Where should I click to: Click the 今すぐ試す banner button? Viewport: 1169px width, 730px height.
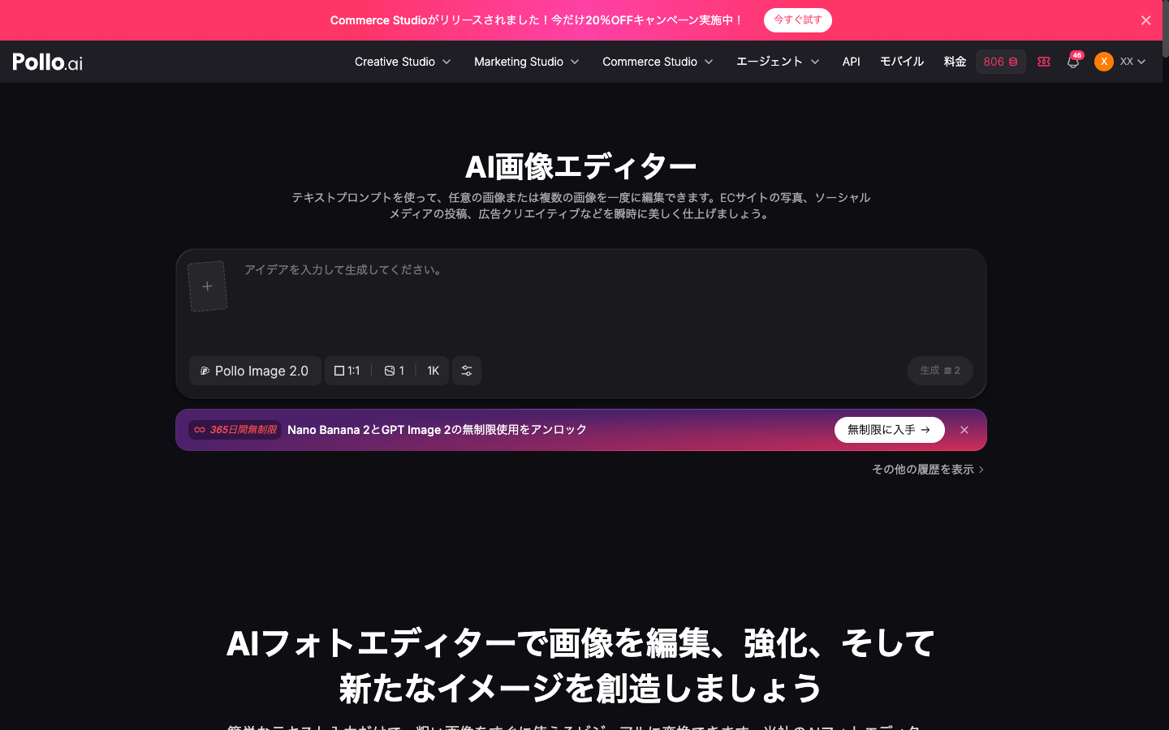pos(797,20)
